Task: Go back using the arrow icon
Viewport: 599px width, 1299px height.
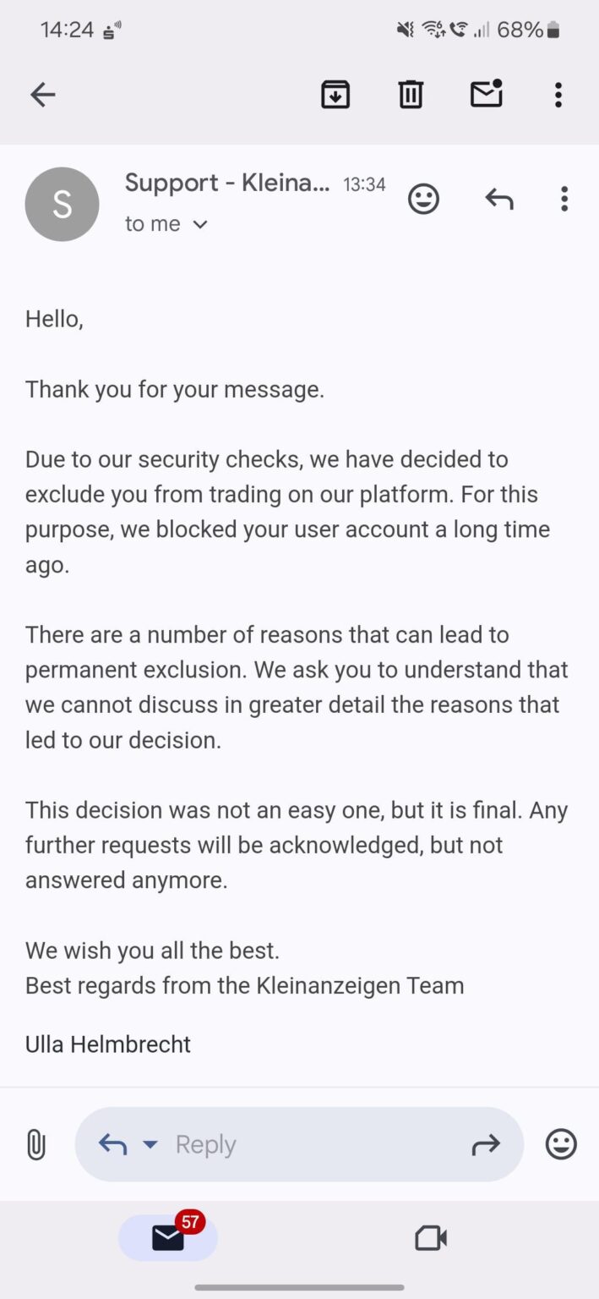Action: (42, 95)
